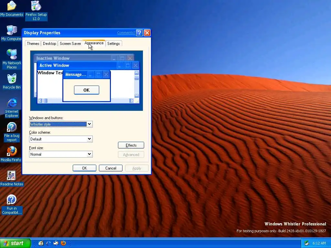Viewport: 331px width, 248px height.
Task: Select the Internet Explorer desktop icon
Action: [12, 108]
